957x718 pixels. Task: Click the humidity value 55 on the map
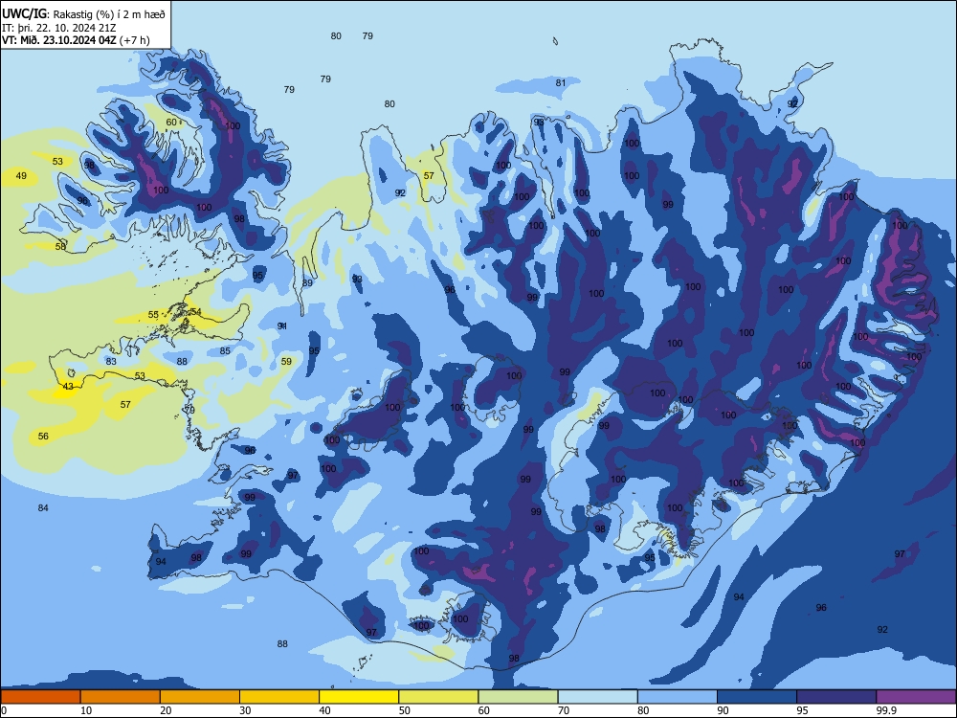coord(153,315)
